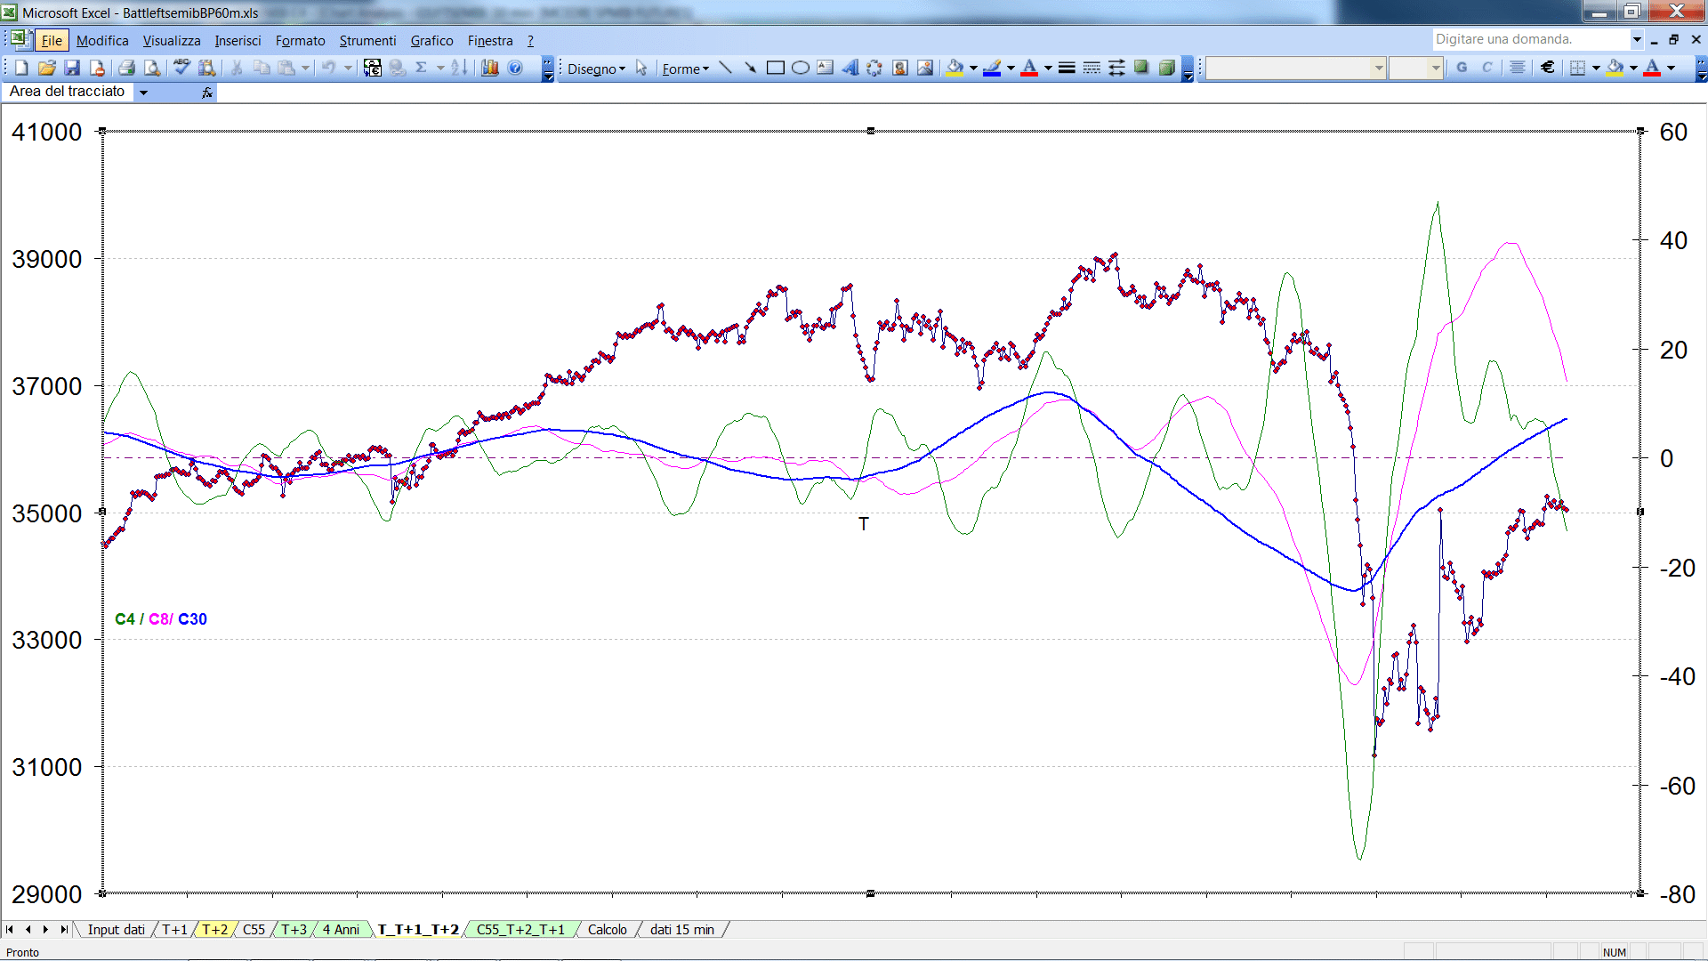The width and height of the screenshot is (1708, 961).
Task: Switch to the Calcolo sheet
Action: point(607,929)
